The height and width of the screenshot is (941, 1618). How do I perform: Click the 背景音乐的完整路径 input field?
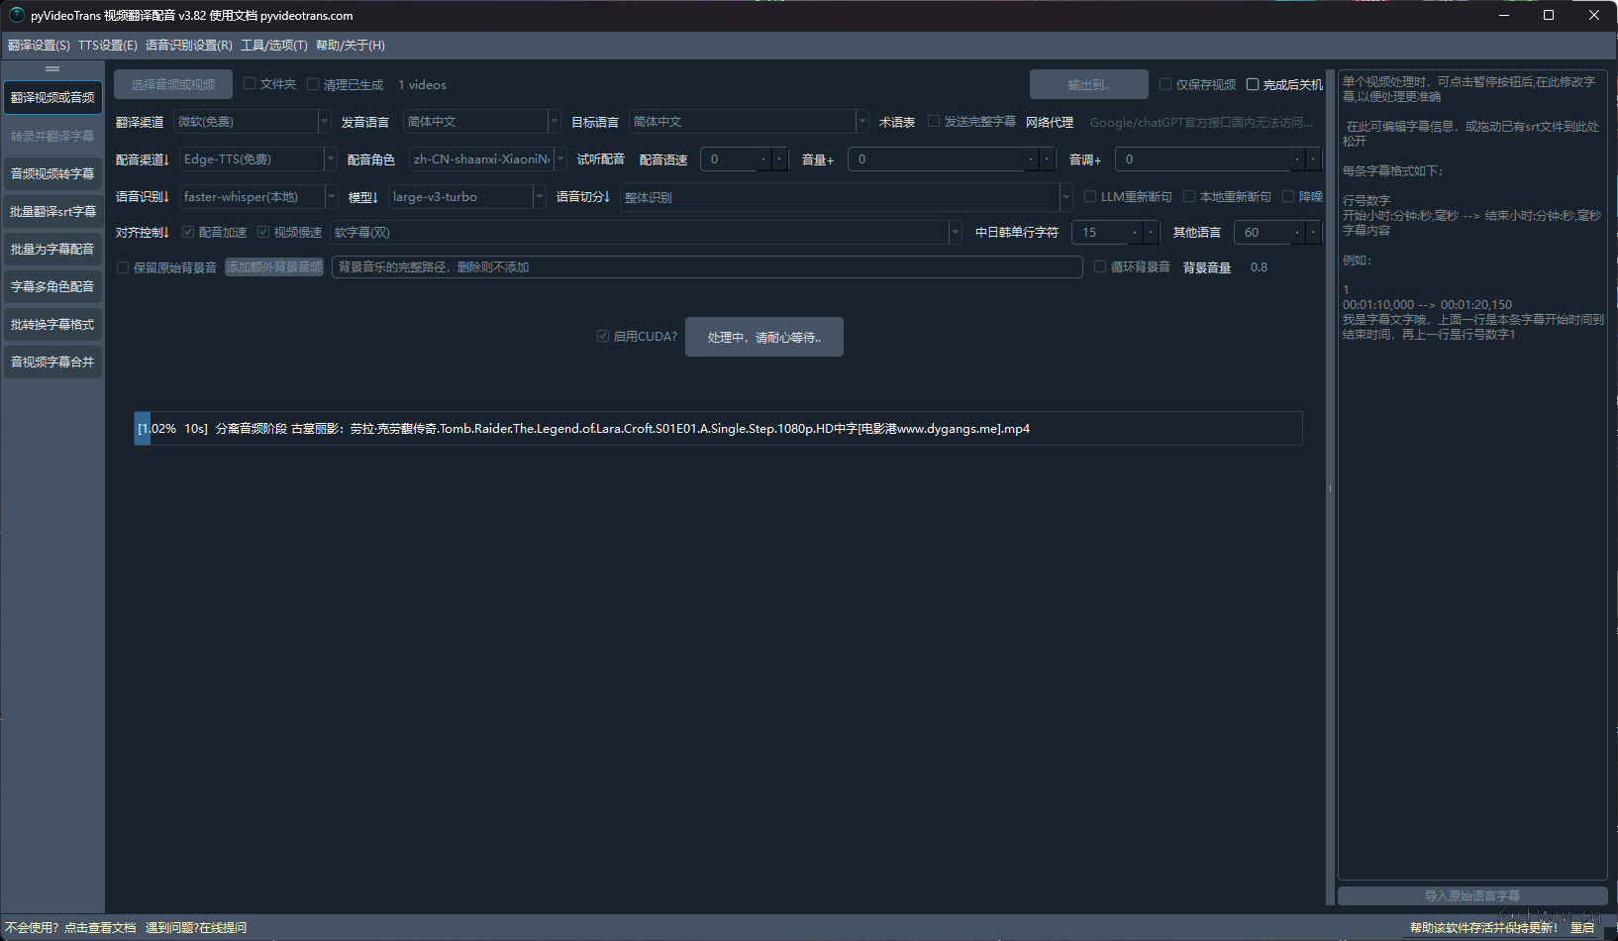(707, 267)
